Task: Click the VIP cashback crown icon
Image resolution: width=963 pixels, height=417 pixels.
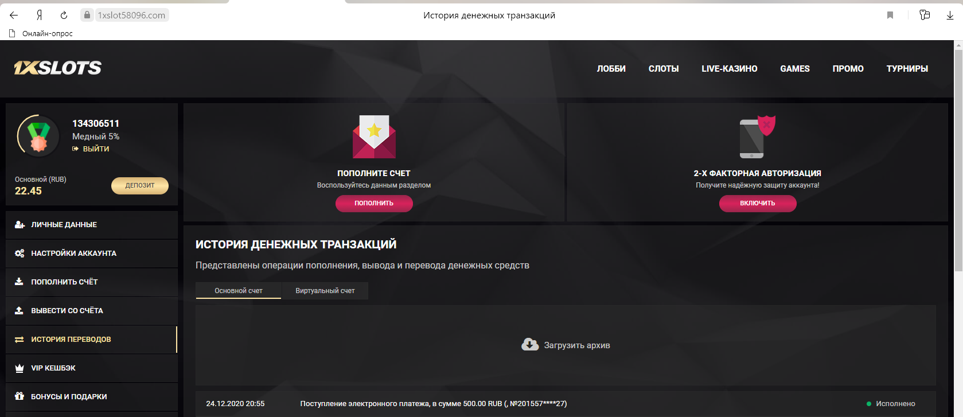Action: (19, 368)
